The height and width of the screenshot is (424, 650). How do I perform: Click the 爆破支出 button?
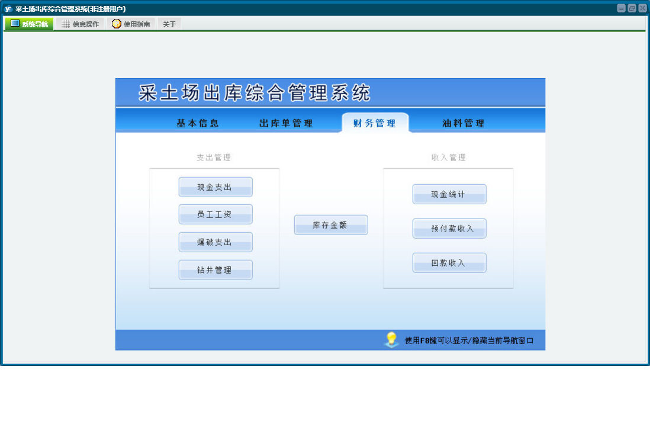215,242
